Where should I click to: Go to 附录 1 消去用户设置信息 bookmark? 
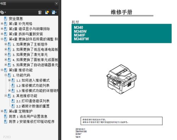click(28, 117)
